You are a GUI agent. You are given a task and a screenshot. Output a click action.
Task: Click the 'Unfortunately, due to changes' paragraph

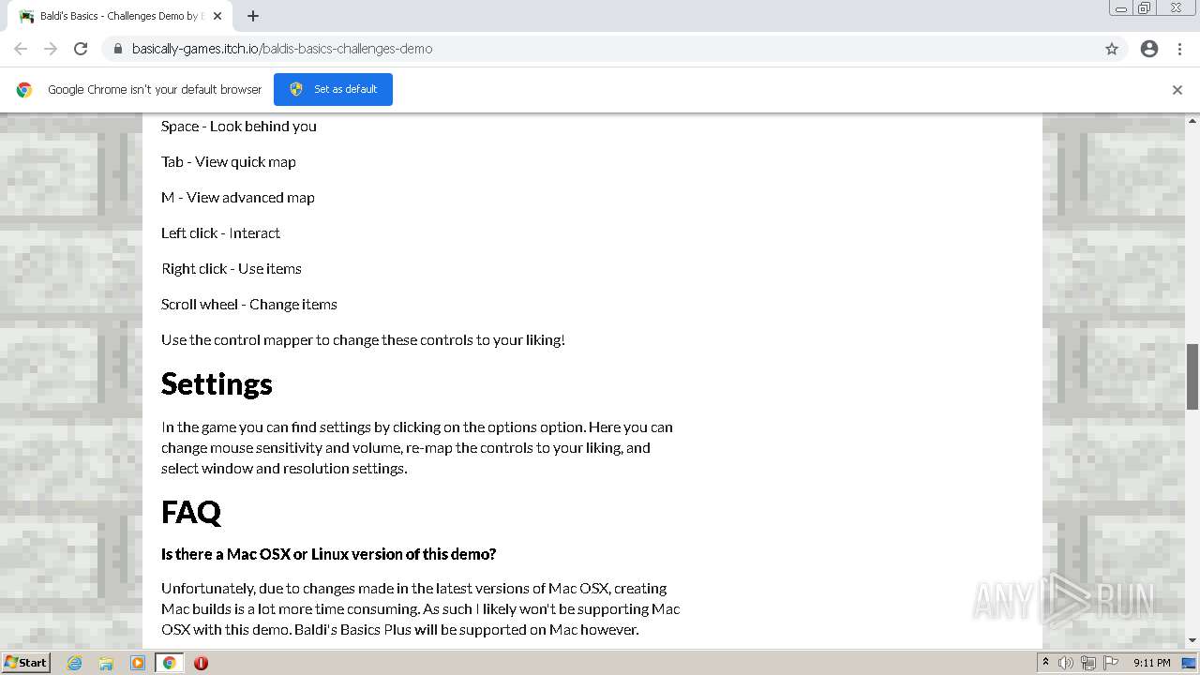coord(420,608)
